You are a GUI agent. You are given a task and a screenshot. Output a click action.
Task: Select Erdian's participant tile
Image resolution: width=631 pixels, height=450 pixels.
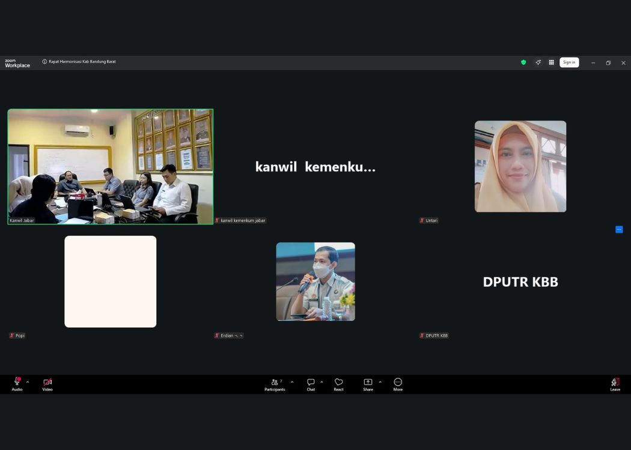pyautogui.click(x=315, y=281)
